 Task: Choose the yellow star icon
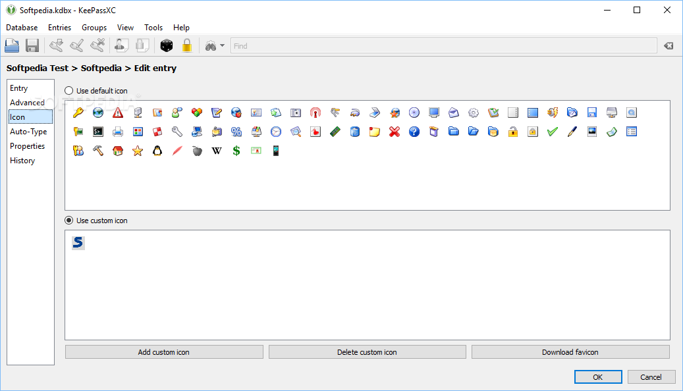(138, 151)
